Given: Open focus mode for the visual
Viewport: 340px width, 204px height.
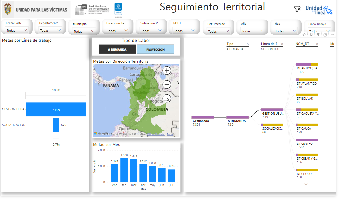Looking at the screenshot, I should coord(325,35).
